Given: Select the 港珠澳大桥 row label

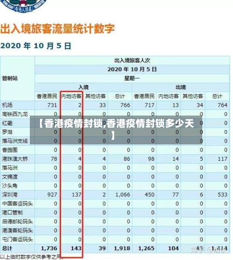Looking at the screenshot, I should tap(15, 159).
